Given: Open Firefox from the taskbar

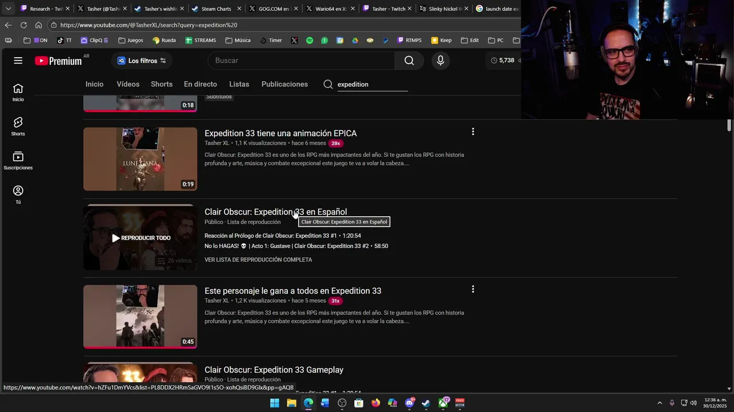Looking at the screenshot, I should pos(376,403).
